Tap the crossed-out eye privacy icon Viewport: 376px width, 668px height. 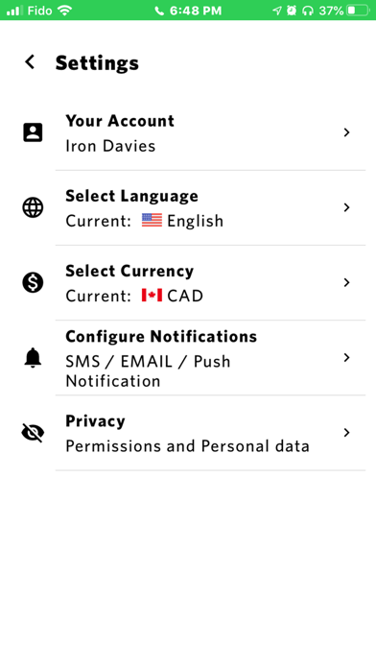click(x=33, y=433)
